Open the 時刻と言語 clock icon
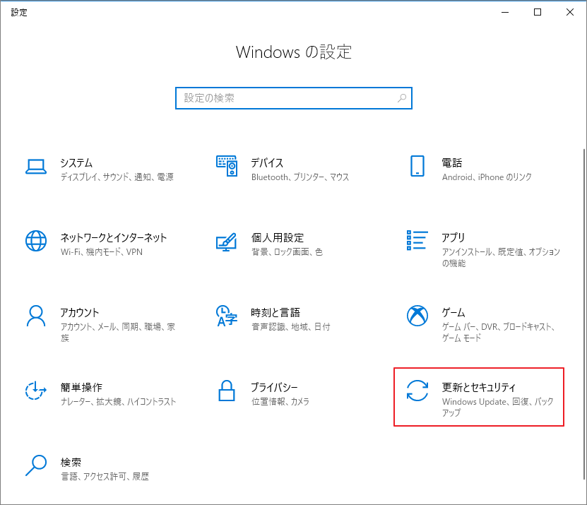Viewport: 587px width, 505px height. pos(227,316)
